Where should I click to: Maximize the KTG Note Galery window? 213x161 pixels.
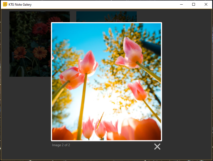pos(194,4)
